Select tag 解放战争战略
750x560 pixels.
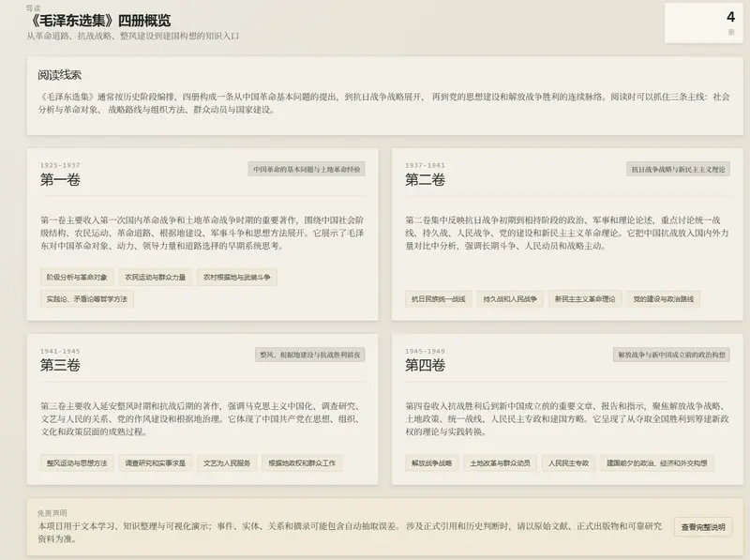point(431,462)
